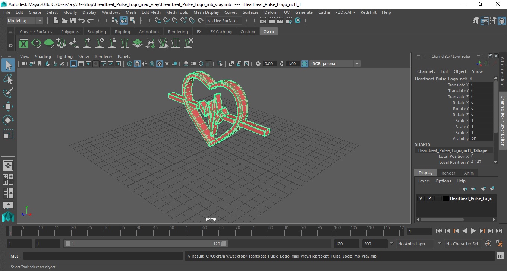Open Channel Box Channels menu

(426, 71)
